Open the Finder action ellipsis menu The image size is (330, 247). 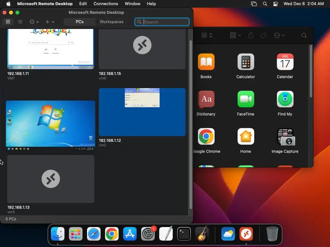(279, 35)
